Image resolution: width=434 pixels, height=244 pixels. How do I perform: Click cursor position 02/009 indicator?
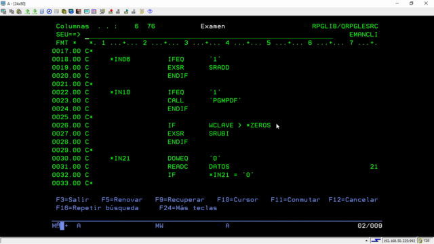coord(370,226)
